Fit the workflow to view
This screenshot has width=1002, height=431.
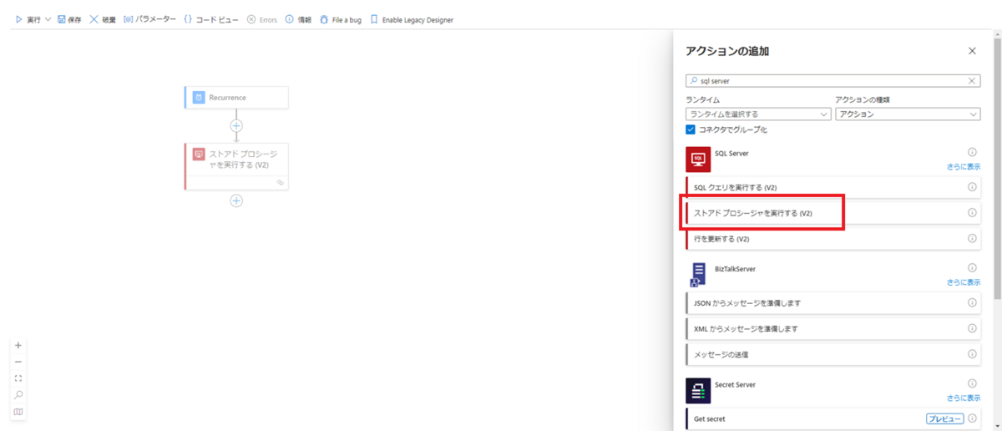pyautogui.click(x=18, y=378)
